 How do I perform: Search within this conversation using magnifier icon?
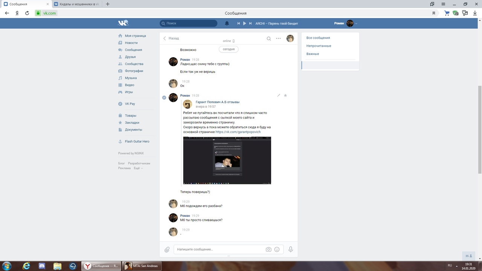(x=268, y=38)
